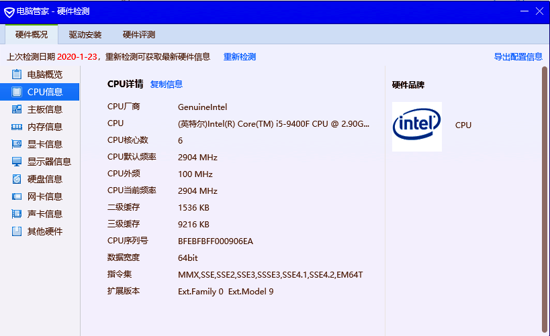Click the 电脑管家 shield logo icon

[9, 12]
